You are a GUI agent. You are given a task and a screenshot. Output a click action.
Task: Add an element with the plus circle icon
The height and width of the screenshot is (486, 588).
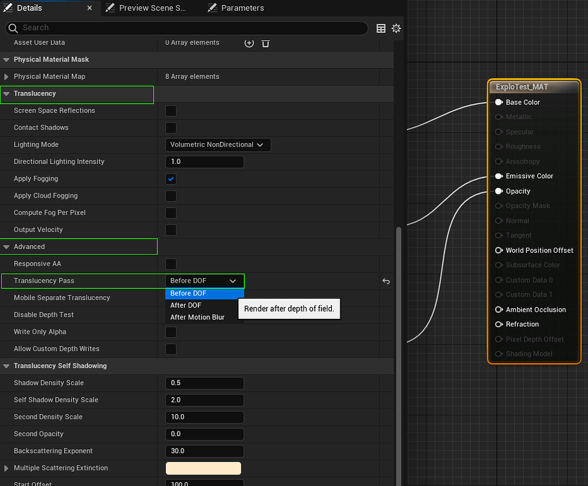[249, 43]
